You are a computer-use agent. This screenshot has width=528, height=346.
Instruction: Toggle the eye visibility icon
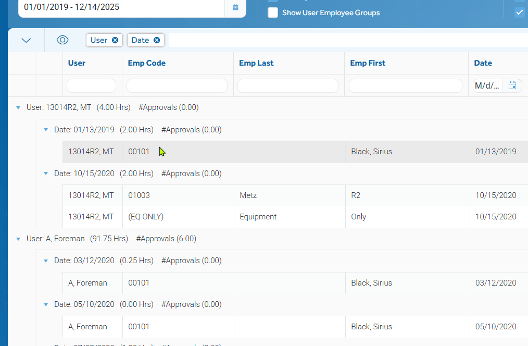pyautogui.click(x=62, y=40)
